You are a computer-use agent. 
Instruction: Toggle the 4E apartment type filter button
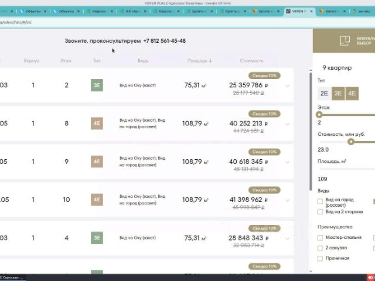pyautogui.click(x=352, y=94)
